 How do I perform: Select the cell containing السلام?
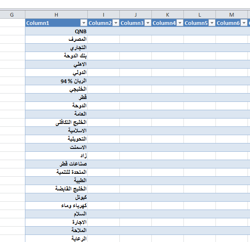(56, 214)
